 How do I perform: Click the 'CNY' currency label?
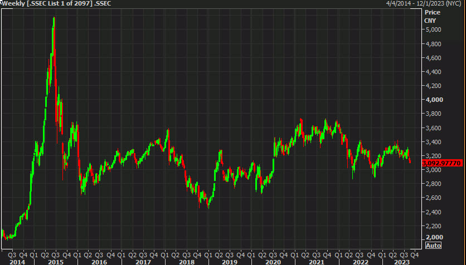430,21
